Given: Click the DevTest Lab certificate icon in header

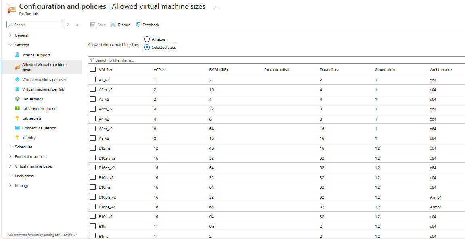Looking at the screenshot, I should pos(12,9).
